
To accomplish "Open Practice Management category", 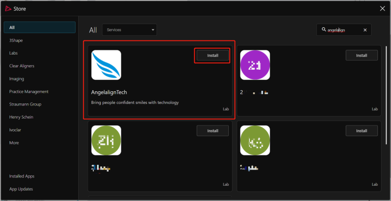I will point(29,91).
